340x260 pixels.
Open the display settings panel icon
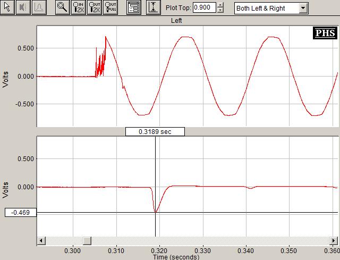coord(134,7)
